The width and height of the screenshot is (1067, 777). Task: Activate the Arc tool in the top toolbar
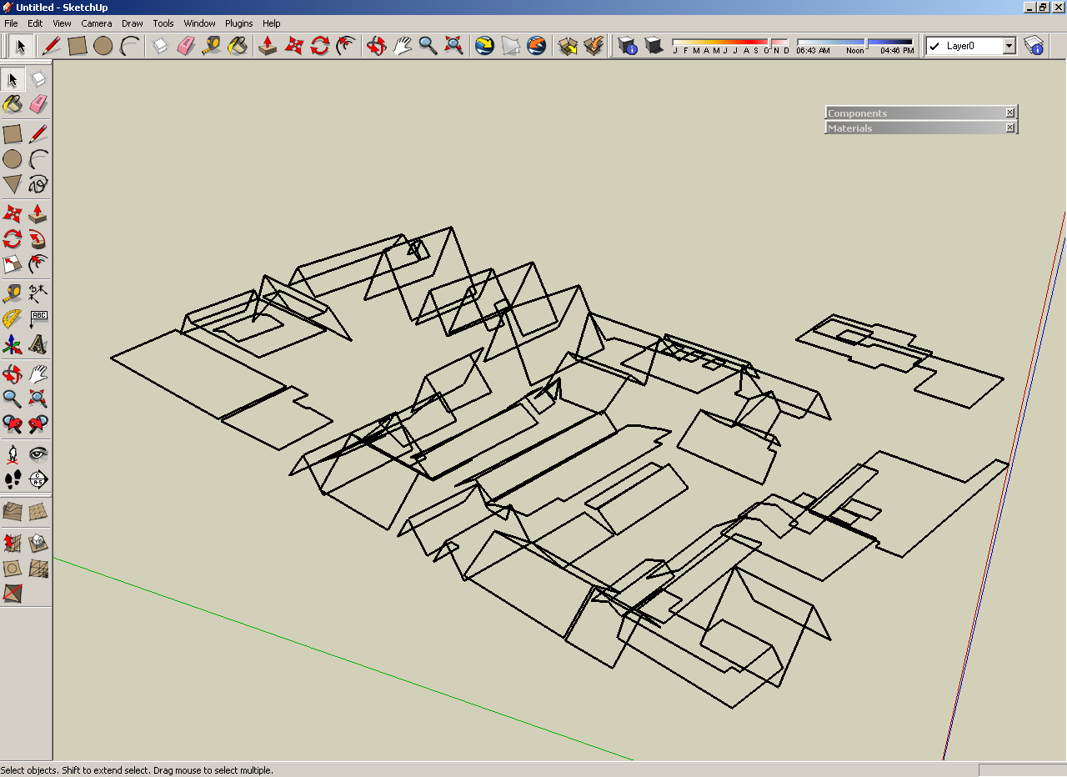[129, 46]
